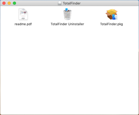
Task: Select the readme.pdf document icon
Action: point(23,14)
